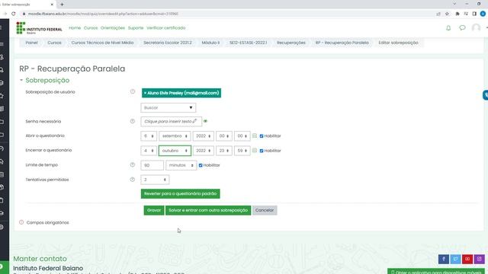
Task: Open the browser profile icon
Action: 483,14
